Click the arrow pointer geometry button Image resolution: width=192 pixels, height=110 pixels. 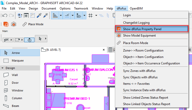tap(40, 39)
